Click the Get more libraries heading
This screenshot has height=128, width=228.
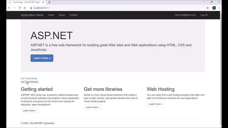pos(103,89)
